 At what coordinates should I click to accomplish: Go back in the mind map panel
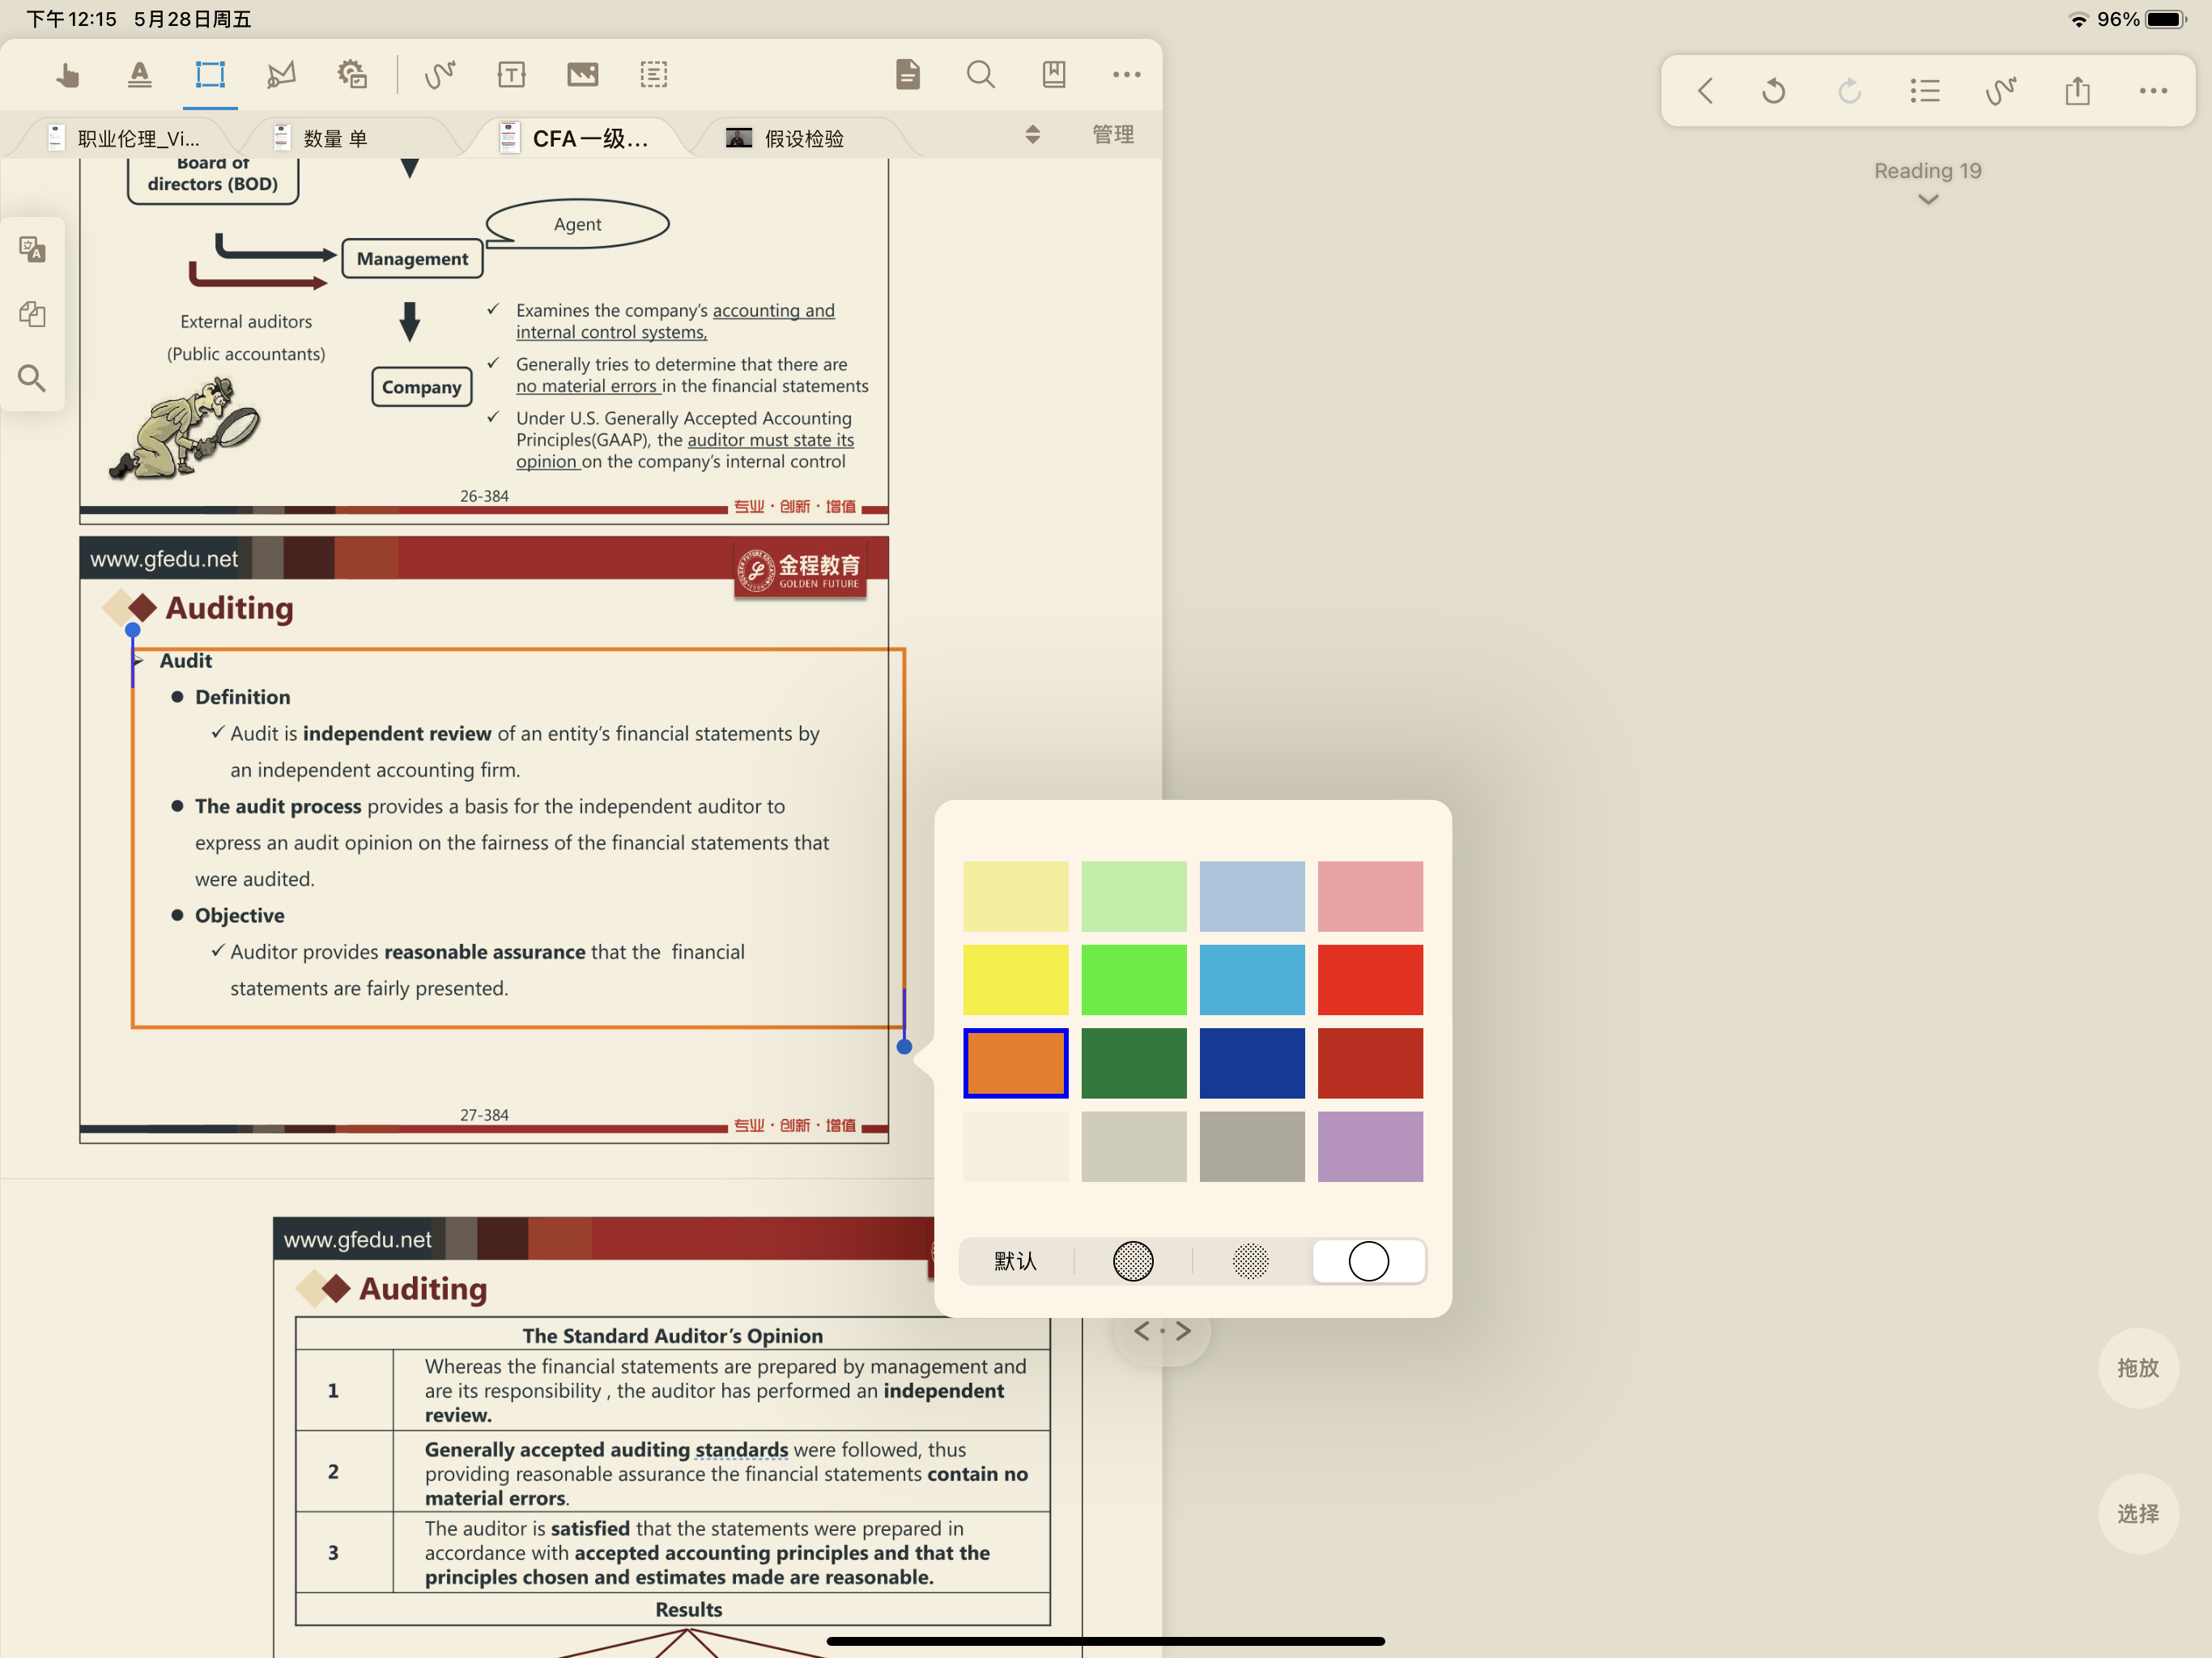pos(1706,92)
